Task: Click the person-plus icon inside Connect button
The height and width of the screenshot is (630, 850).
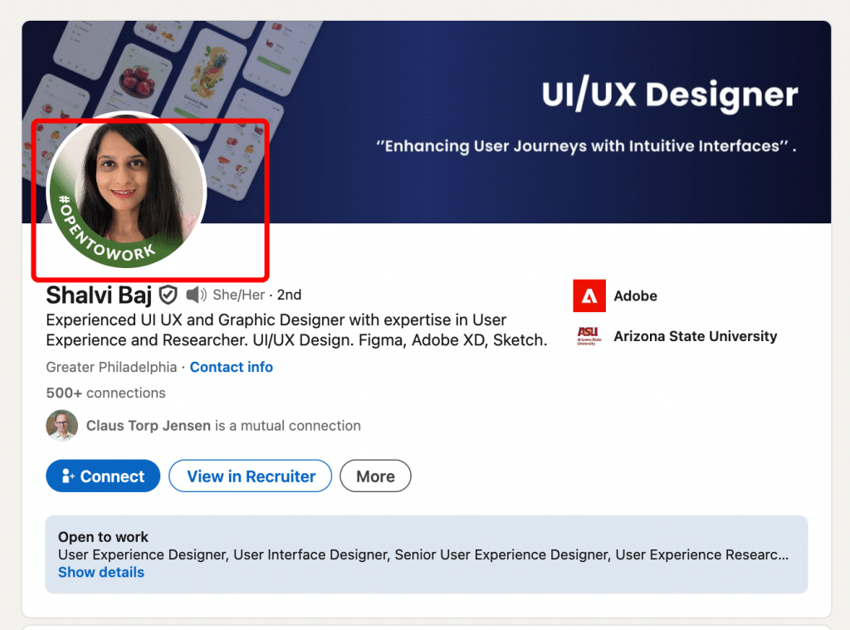Action: 68,476
